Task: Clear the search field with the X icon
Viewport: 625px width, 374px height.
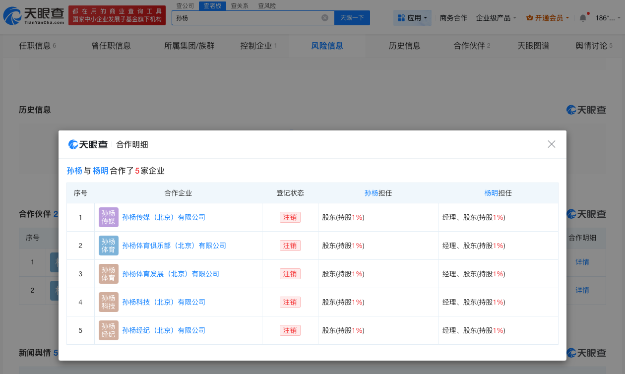Action: coord(325,17)
